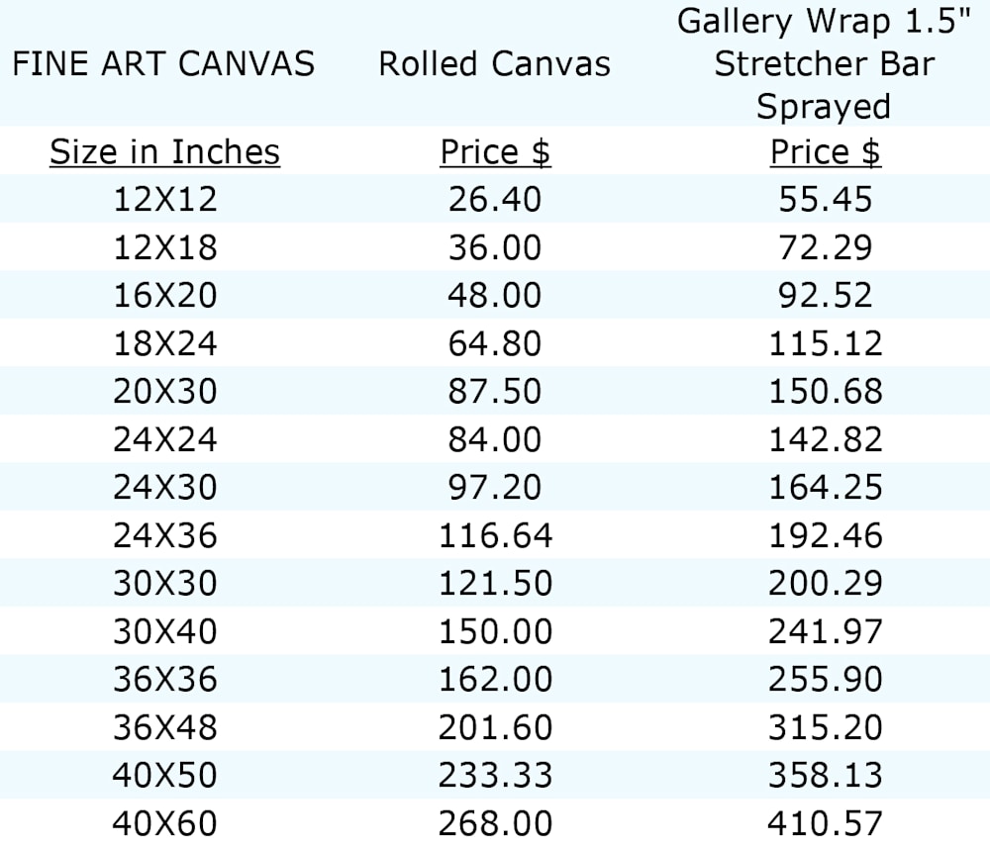
Task: Click the 315.20 gallery wrap price
Action: point(825,727)
